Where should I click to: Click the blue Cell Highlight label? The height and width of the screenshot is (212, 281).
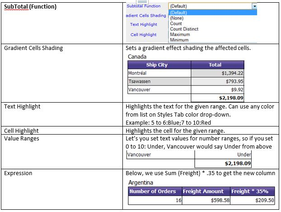coord(144,35)
